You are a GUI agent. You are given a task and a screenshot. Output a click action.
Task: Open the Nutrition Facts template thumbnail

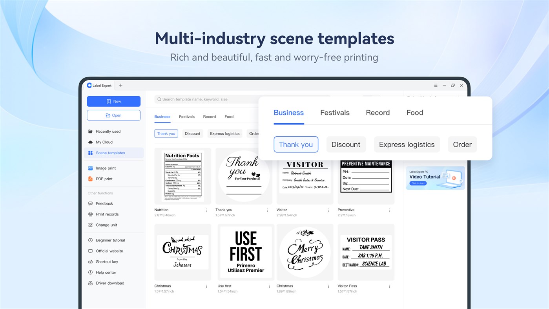(183, 176)
